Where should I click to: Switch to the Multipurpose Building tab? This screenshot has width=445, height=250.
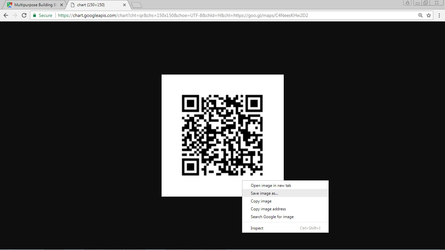click(x=34, y=5)
